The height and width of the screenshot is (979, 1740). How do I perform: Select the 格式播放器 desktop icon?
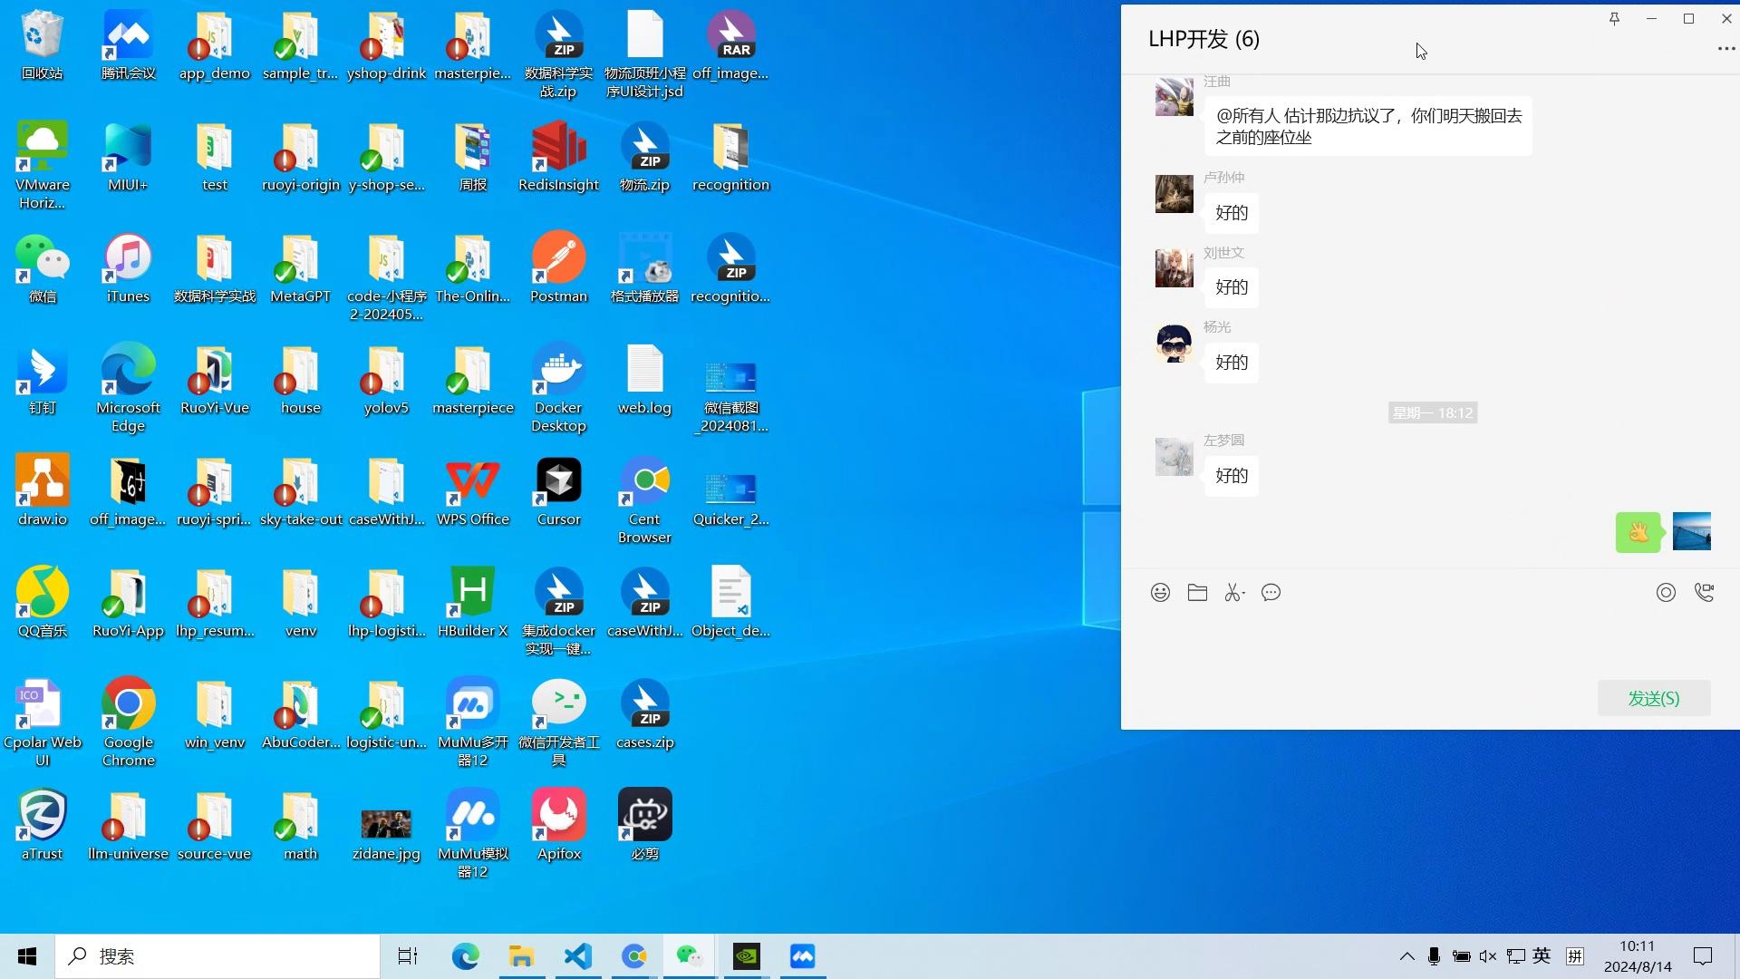click(644, 268)
